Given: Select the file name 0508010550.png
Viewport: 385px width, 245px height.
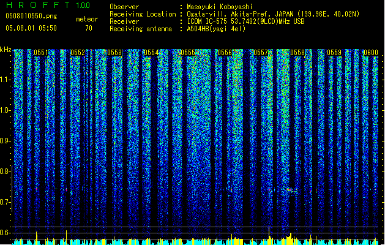Looking at the screenshot, I should (x=31, y=17).
